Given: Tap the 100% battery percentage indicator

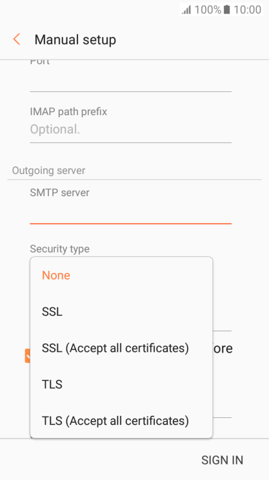Looking at the screenshot, I should coord(208,10).
